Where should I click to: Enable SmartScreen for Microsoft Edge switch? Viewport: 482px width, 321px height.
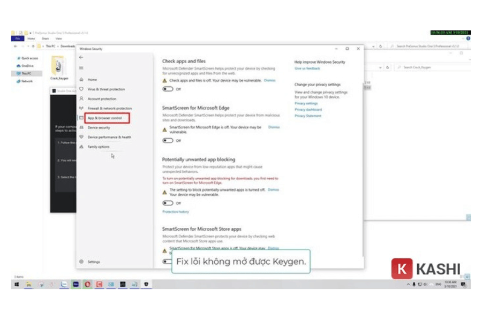tap(168, 141)
